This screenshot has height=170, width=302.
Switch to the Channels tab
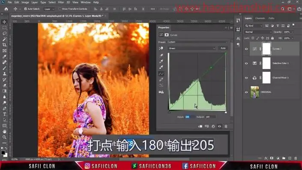tap(260, 18)
